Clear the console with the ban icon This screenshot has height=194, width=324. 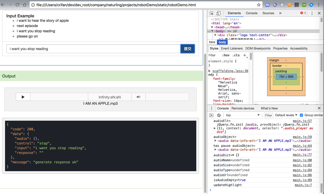click(219, 115)
